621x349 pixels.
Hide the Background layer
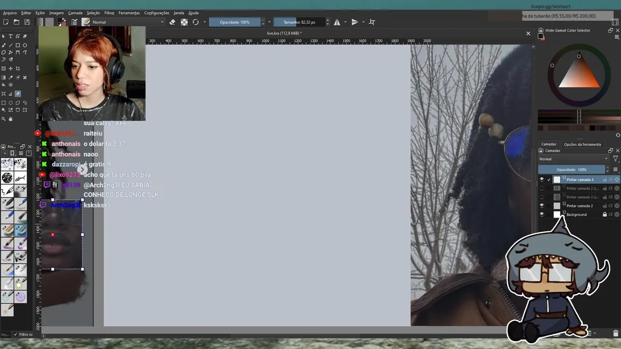tap(542, 214)
